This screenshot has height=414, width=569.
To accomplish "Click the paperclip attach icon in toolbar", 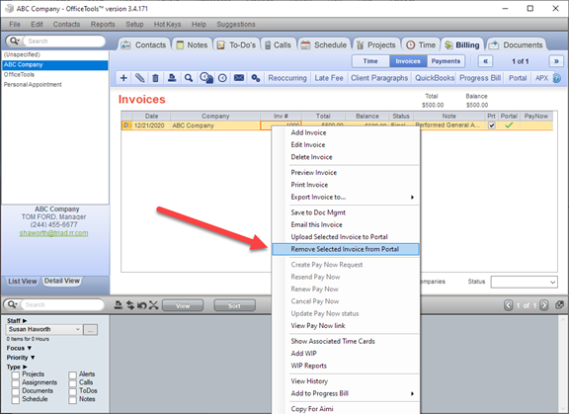I will tap(139, 78).
